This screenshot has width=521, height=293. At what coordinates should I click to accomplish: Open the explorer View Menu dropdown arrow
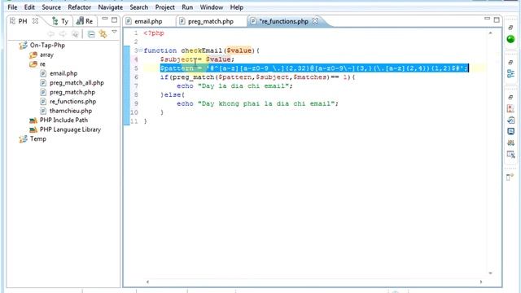114,32
